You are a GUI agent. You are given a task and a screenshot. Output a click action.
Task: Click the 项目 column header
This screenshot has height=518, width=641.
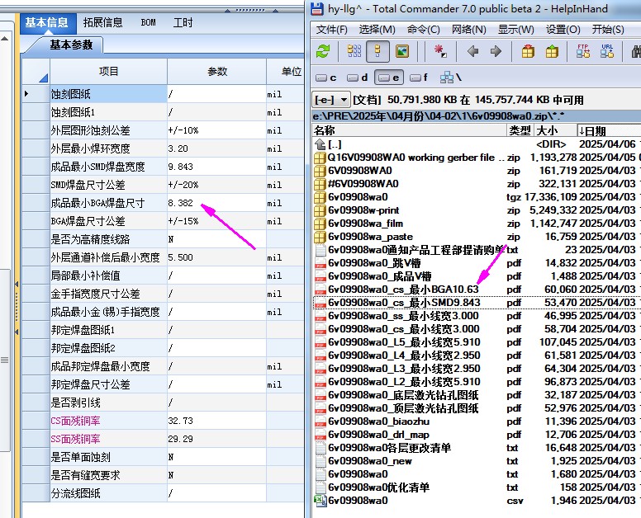[x=109, y=72]
